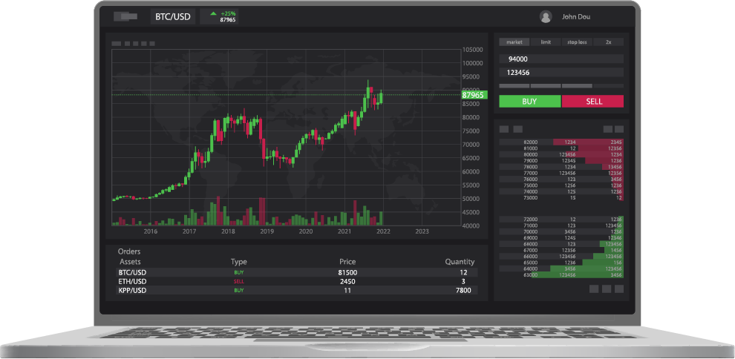Click the price field showing 94000

click(561, 59)
